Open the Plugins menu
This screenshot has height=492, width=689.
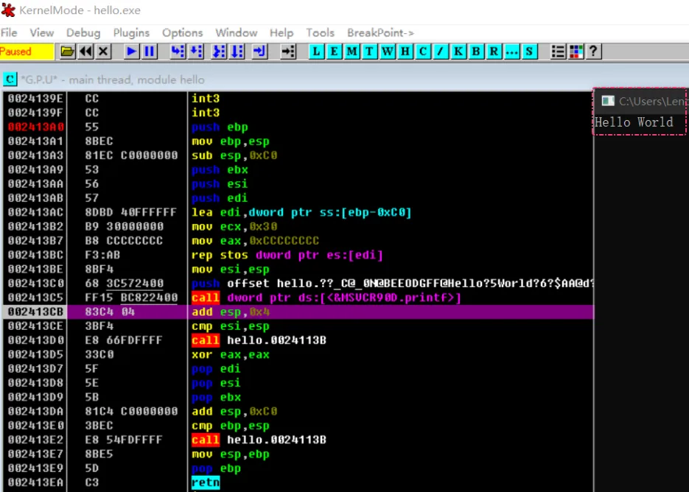click(x=131, y=32)
